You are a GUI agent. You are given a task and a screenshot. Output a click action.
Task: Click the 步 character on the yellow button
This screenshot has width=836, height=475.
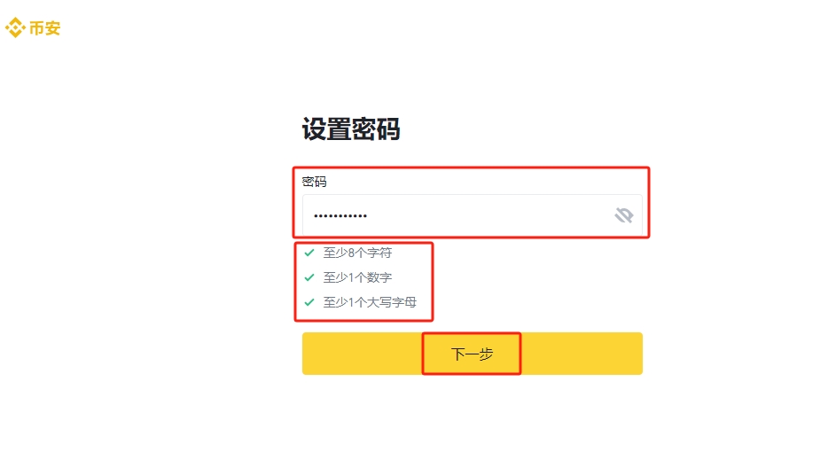click(x=486, y=354)
